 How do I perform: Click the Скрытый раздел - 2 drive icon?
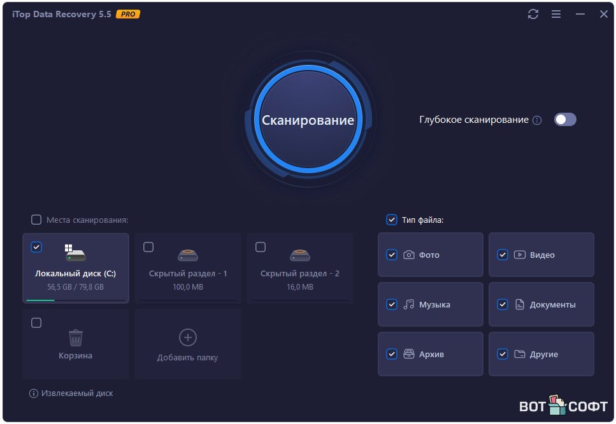pyautogui.click(x=299, y=255)
